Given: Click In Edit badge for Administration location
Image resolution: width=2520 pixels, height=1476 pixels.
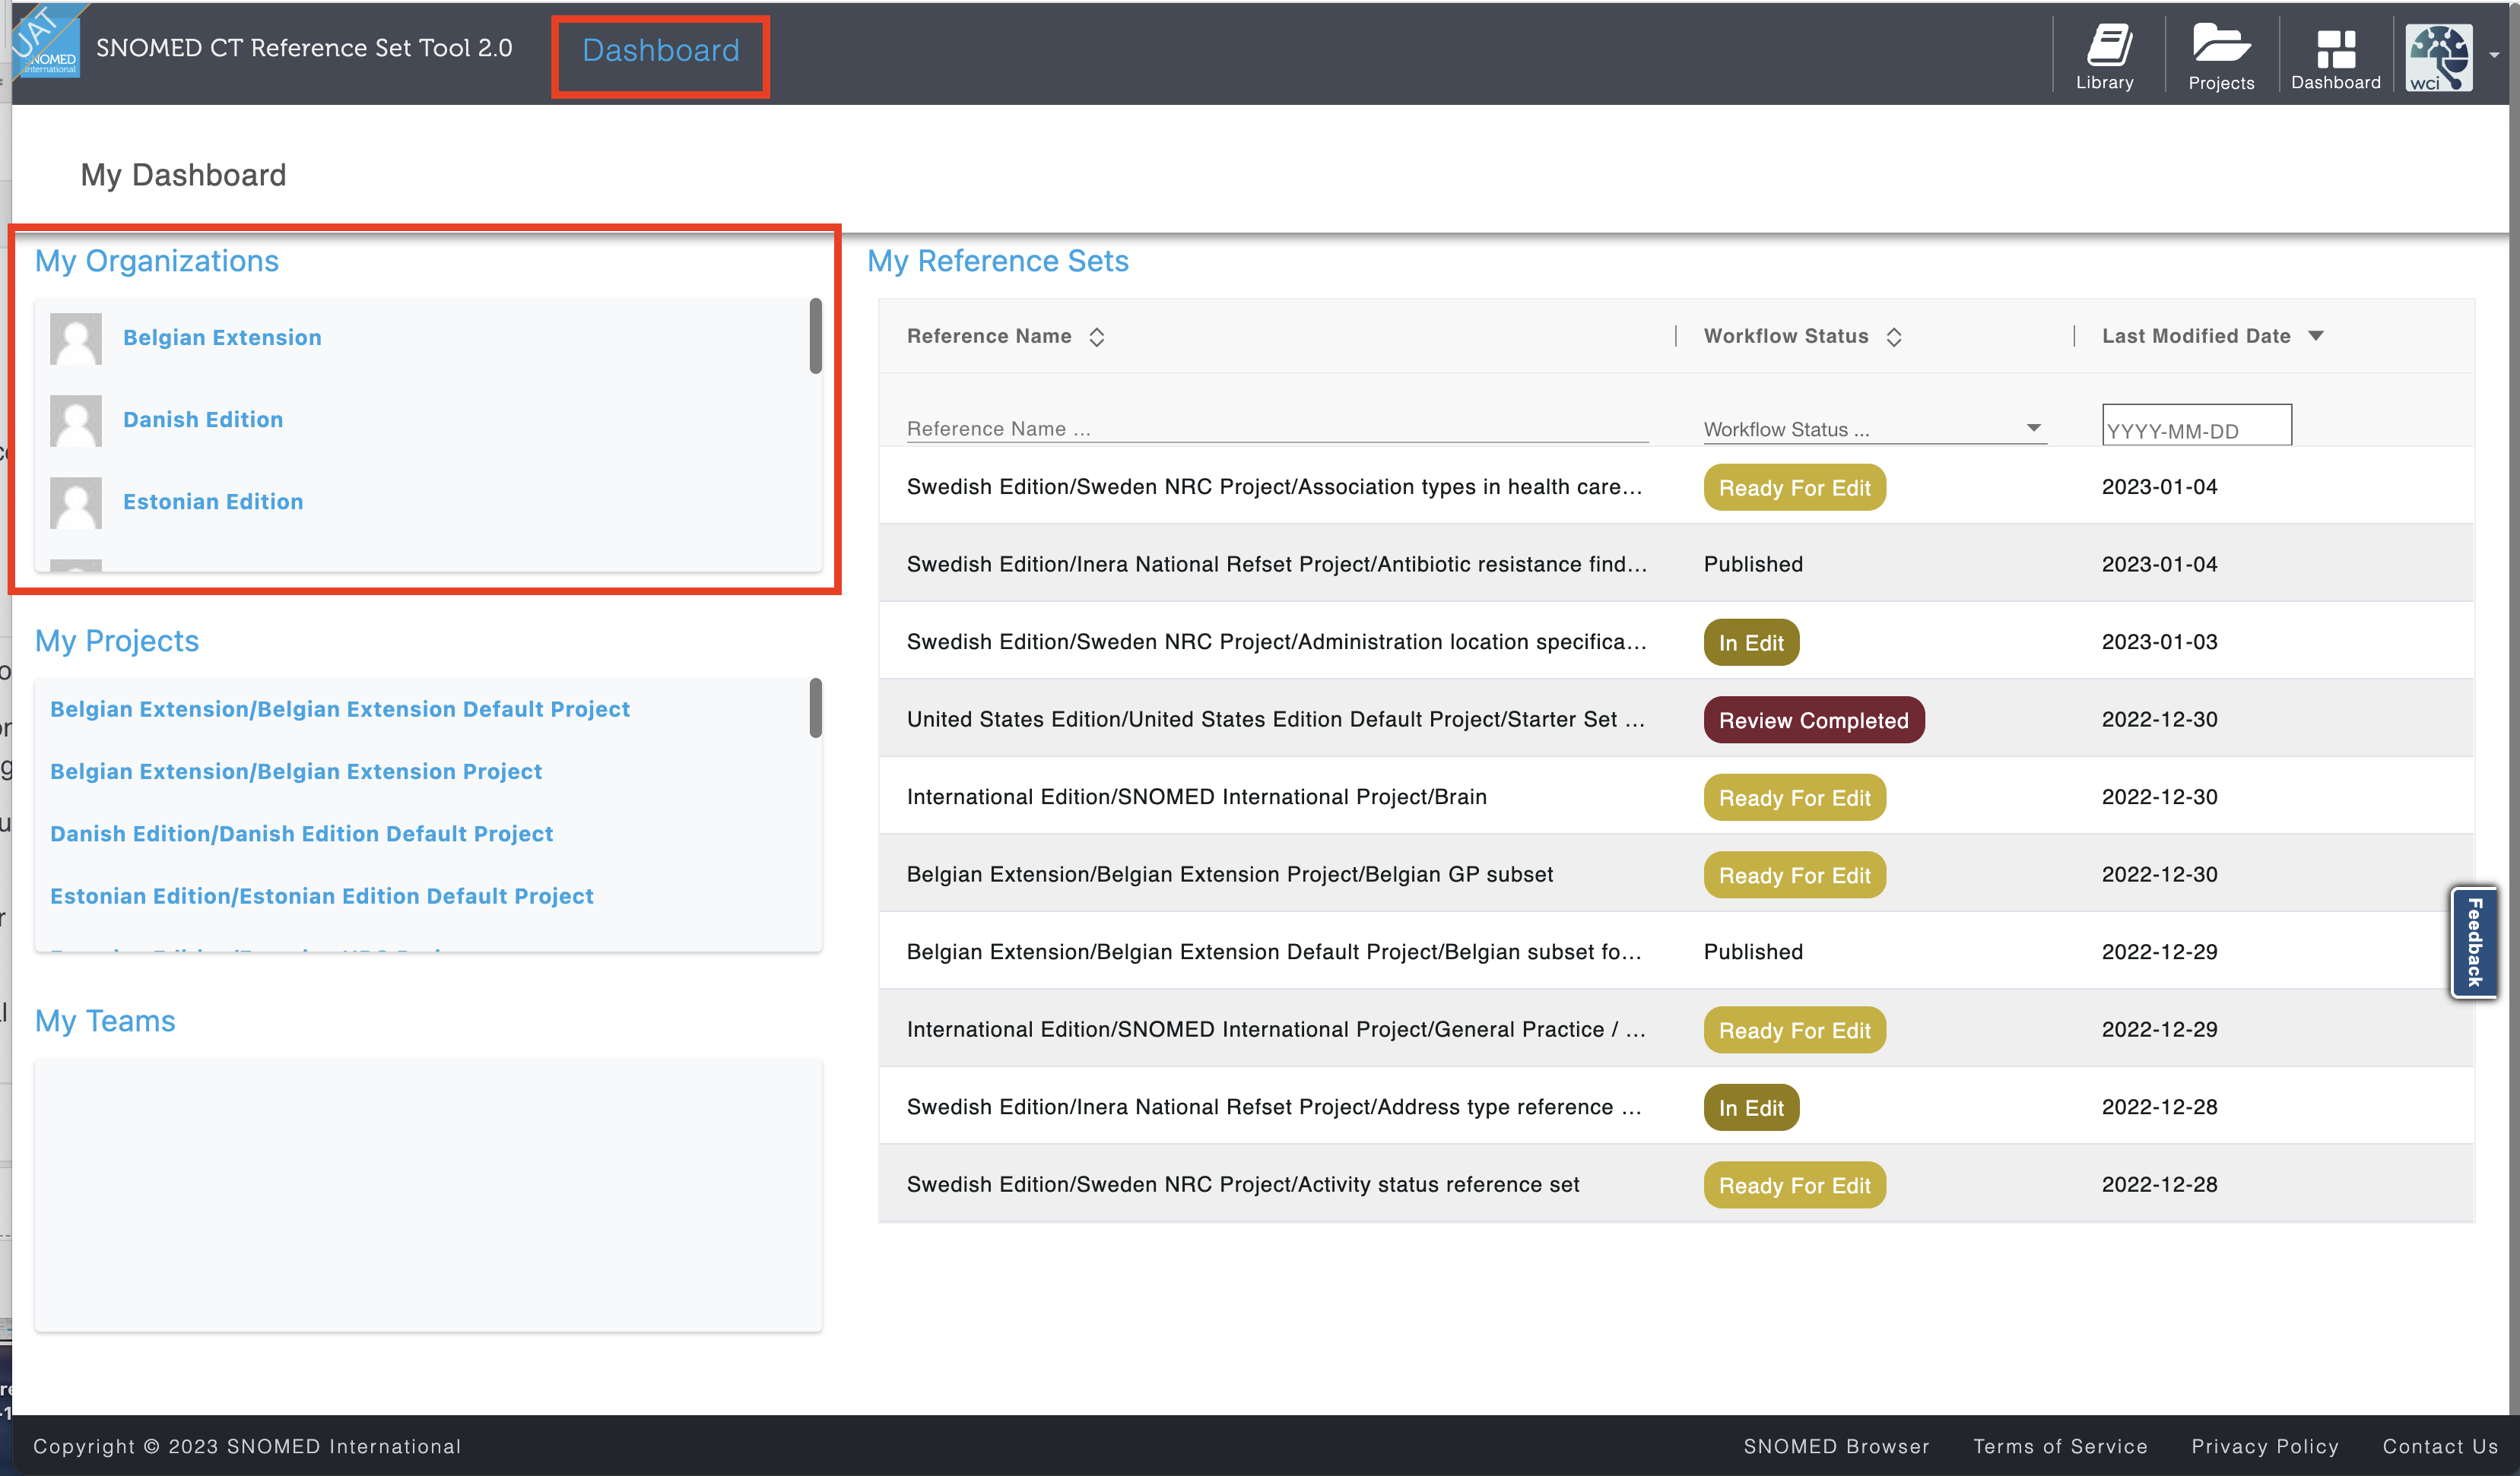Looking at the screenshot, I should 1751,642.
